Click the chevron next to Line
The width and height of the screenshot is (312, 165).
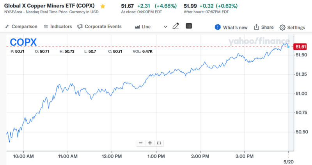[165, 27]
